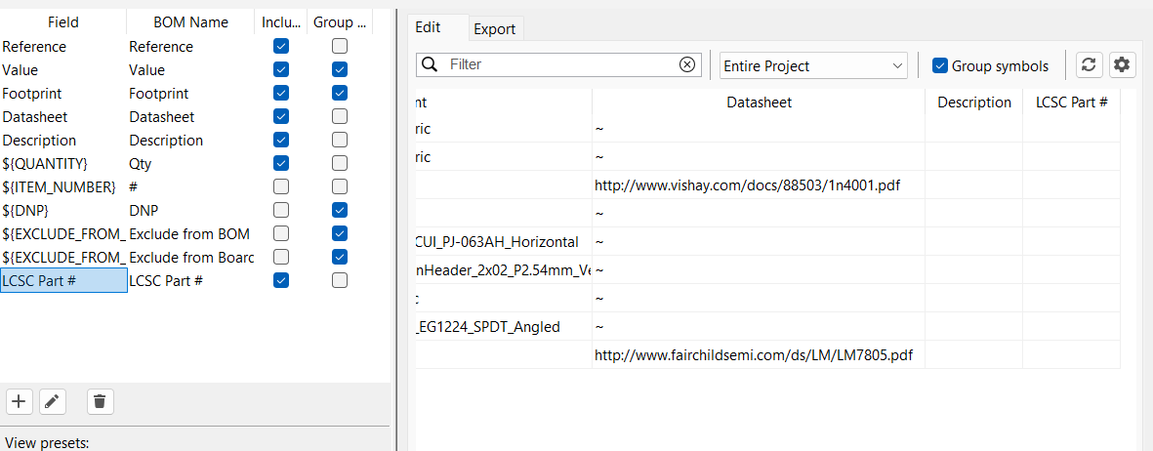Enable Group By for Description field

tap(339, 140)
